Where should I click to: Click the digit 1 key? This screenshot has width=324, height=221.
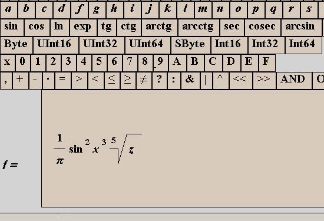38,63
